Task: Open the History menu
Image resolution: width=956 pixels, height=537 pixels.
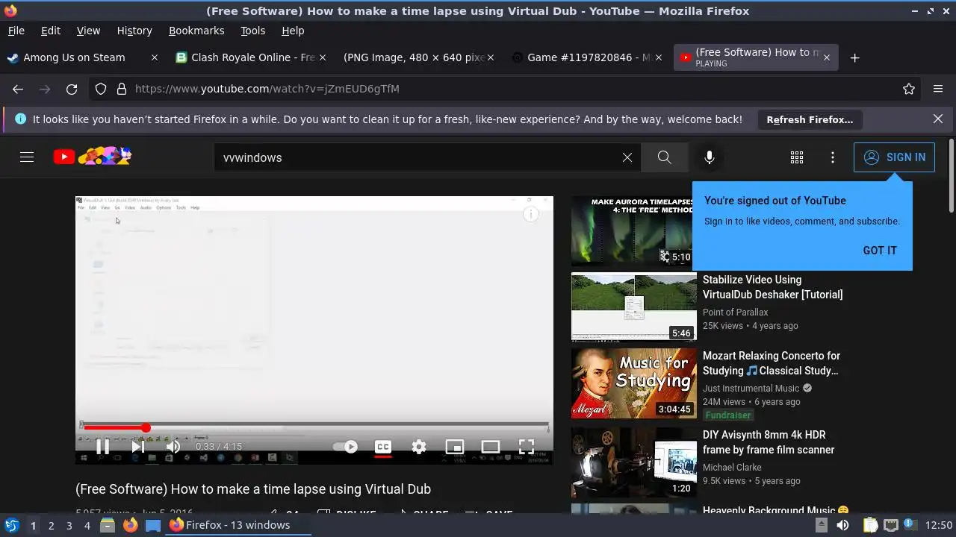Action: pyautogui.click(x=134, y=31)
